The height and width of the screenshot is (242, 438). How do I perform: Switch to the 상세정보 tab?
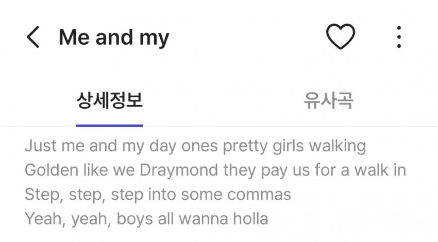coord(109,100)
